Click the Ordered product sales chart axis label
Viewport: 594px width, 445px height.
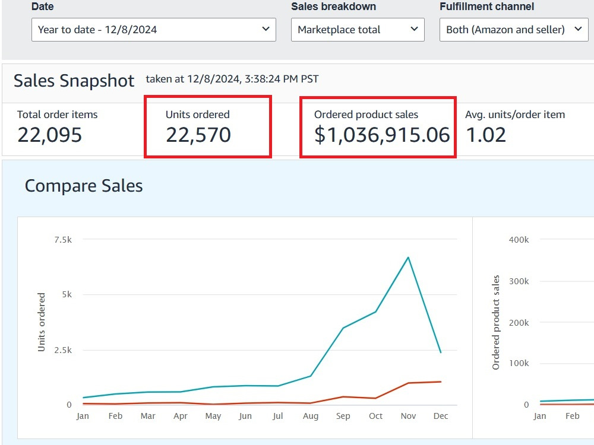click(495, 322)
